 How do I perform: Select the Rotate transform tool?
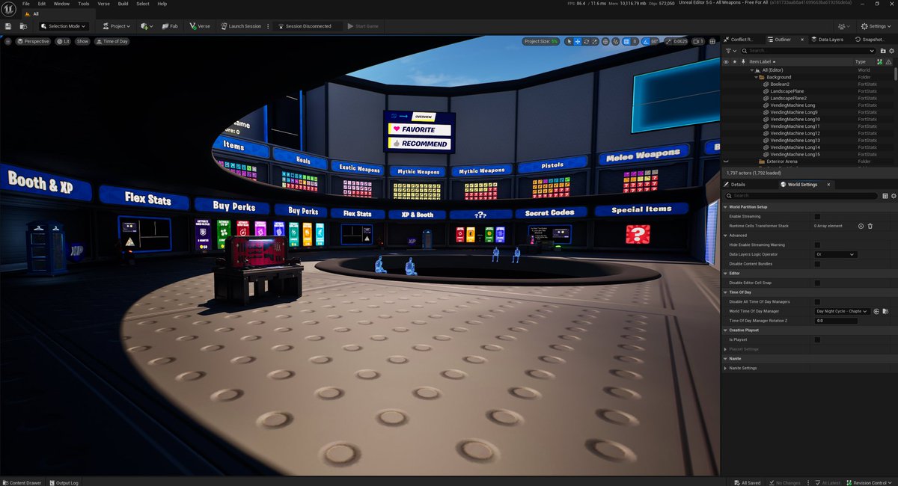[x=585, y=41]
